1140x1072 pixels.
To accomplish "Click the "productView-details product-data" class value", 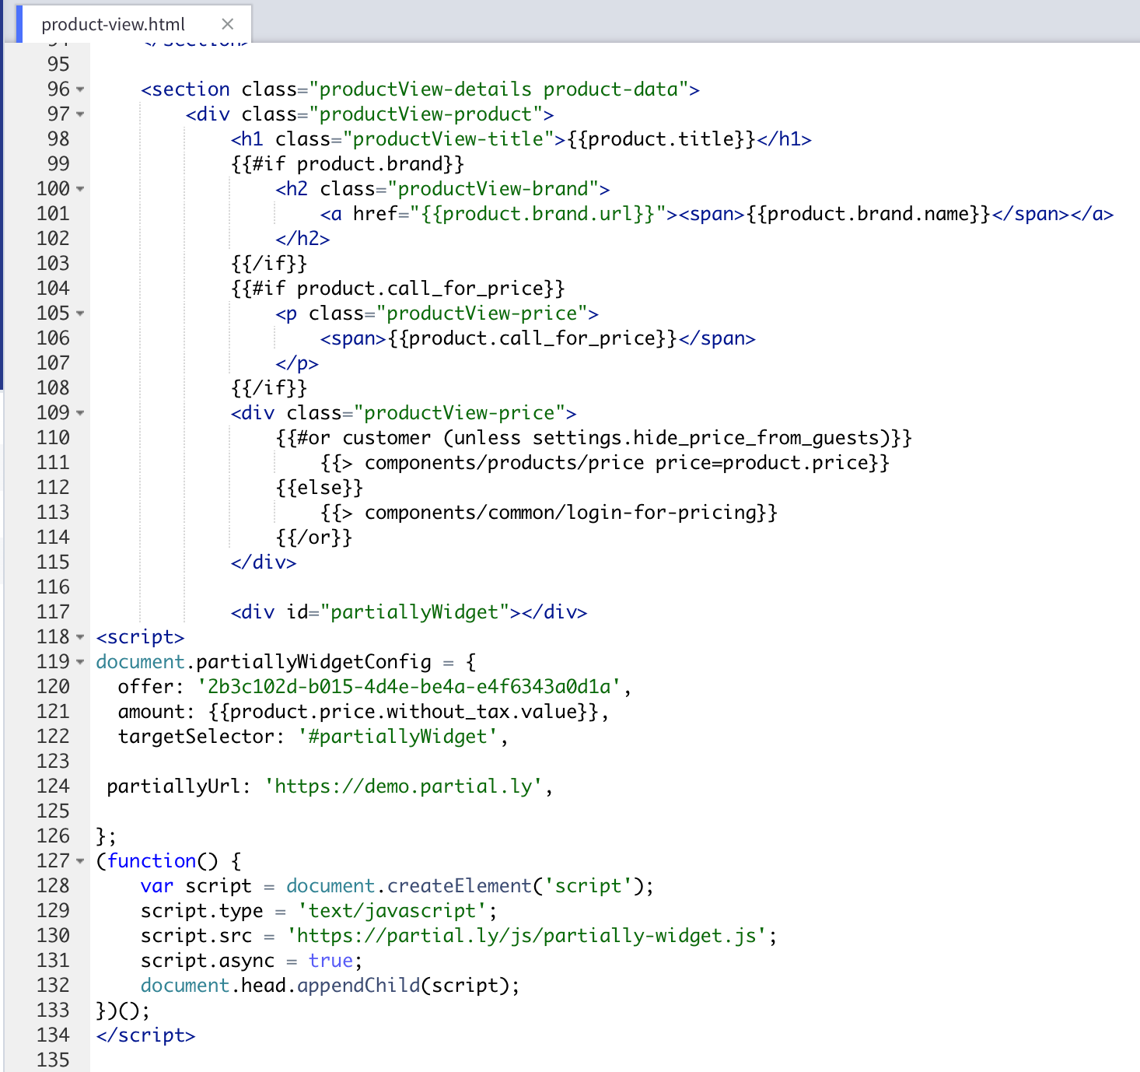I will [498, 89].
